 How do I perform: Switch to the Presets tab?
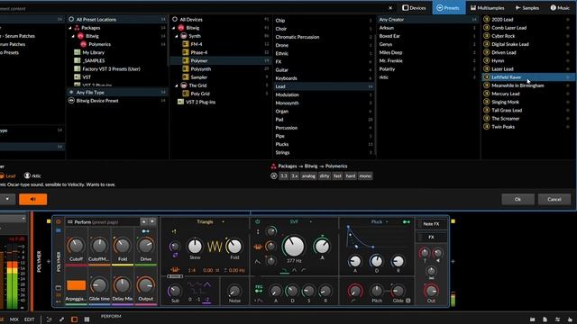coord(448,8)
